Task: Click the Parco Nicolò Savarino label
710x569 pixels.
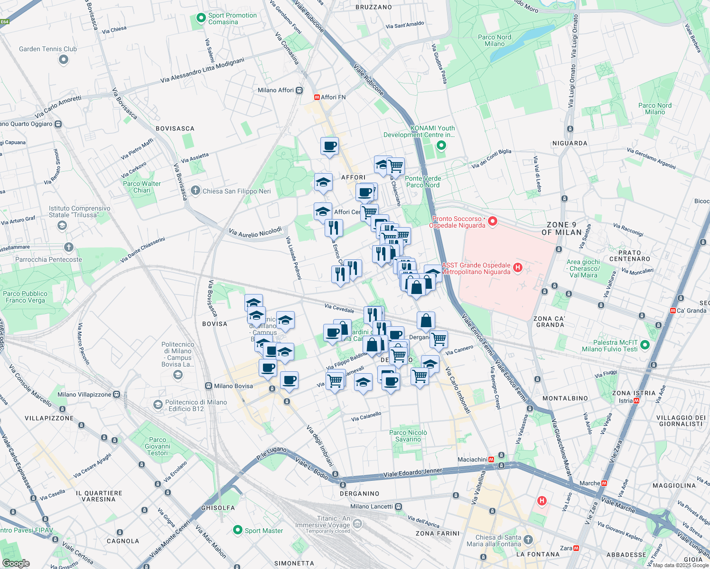Action: [408, 436]
